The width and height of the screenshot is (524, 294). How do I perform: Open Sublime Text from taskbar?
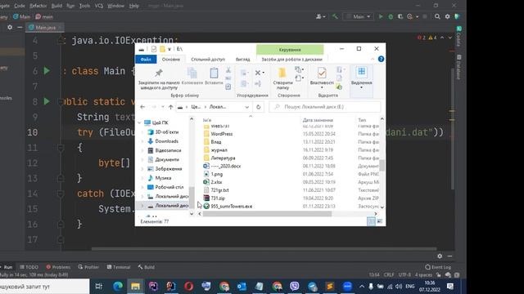[330, 287]
